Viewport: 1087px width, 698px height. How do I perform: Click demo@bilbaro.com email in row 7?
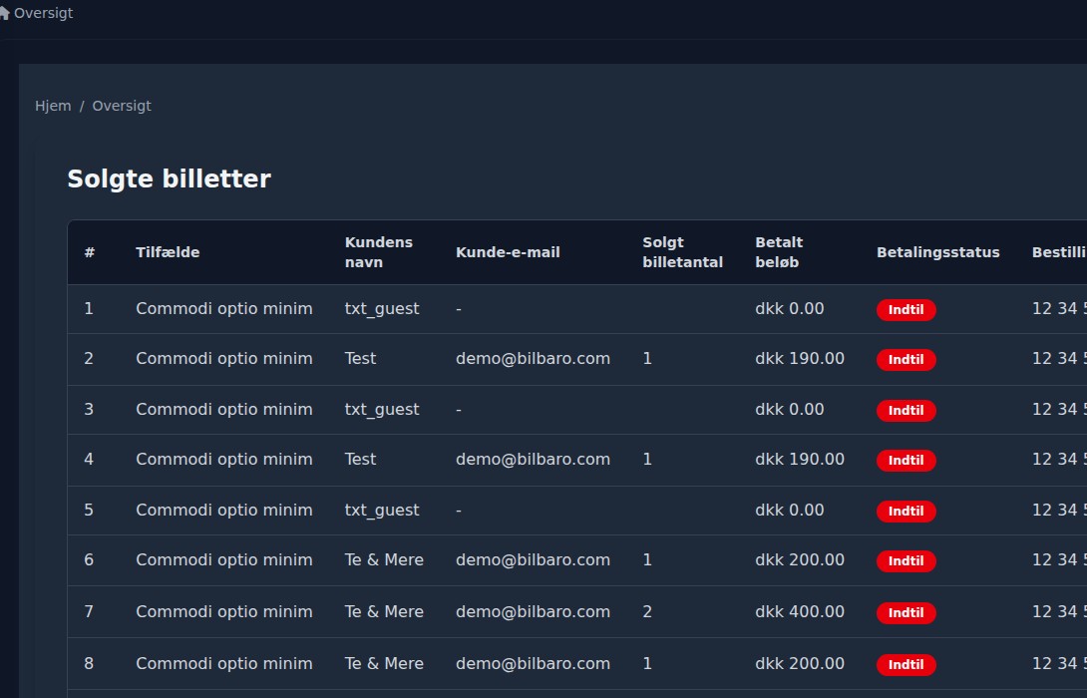tap(534, 611)
